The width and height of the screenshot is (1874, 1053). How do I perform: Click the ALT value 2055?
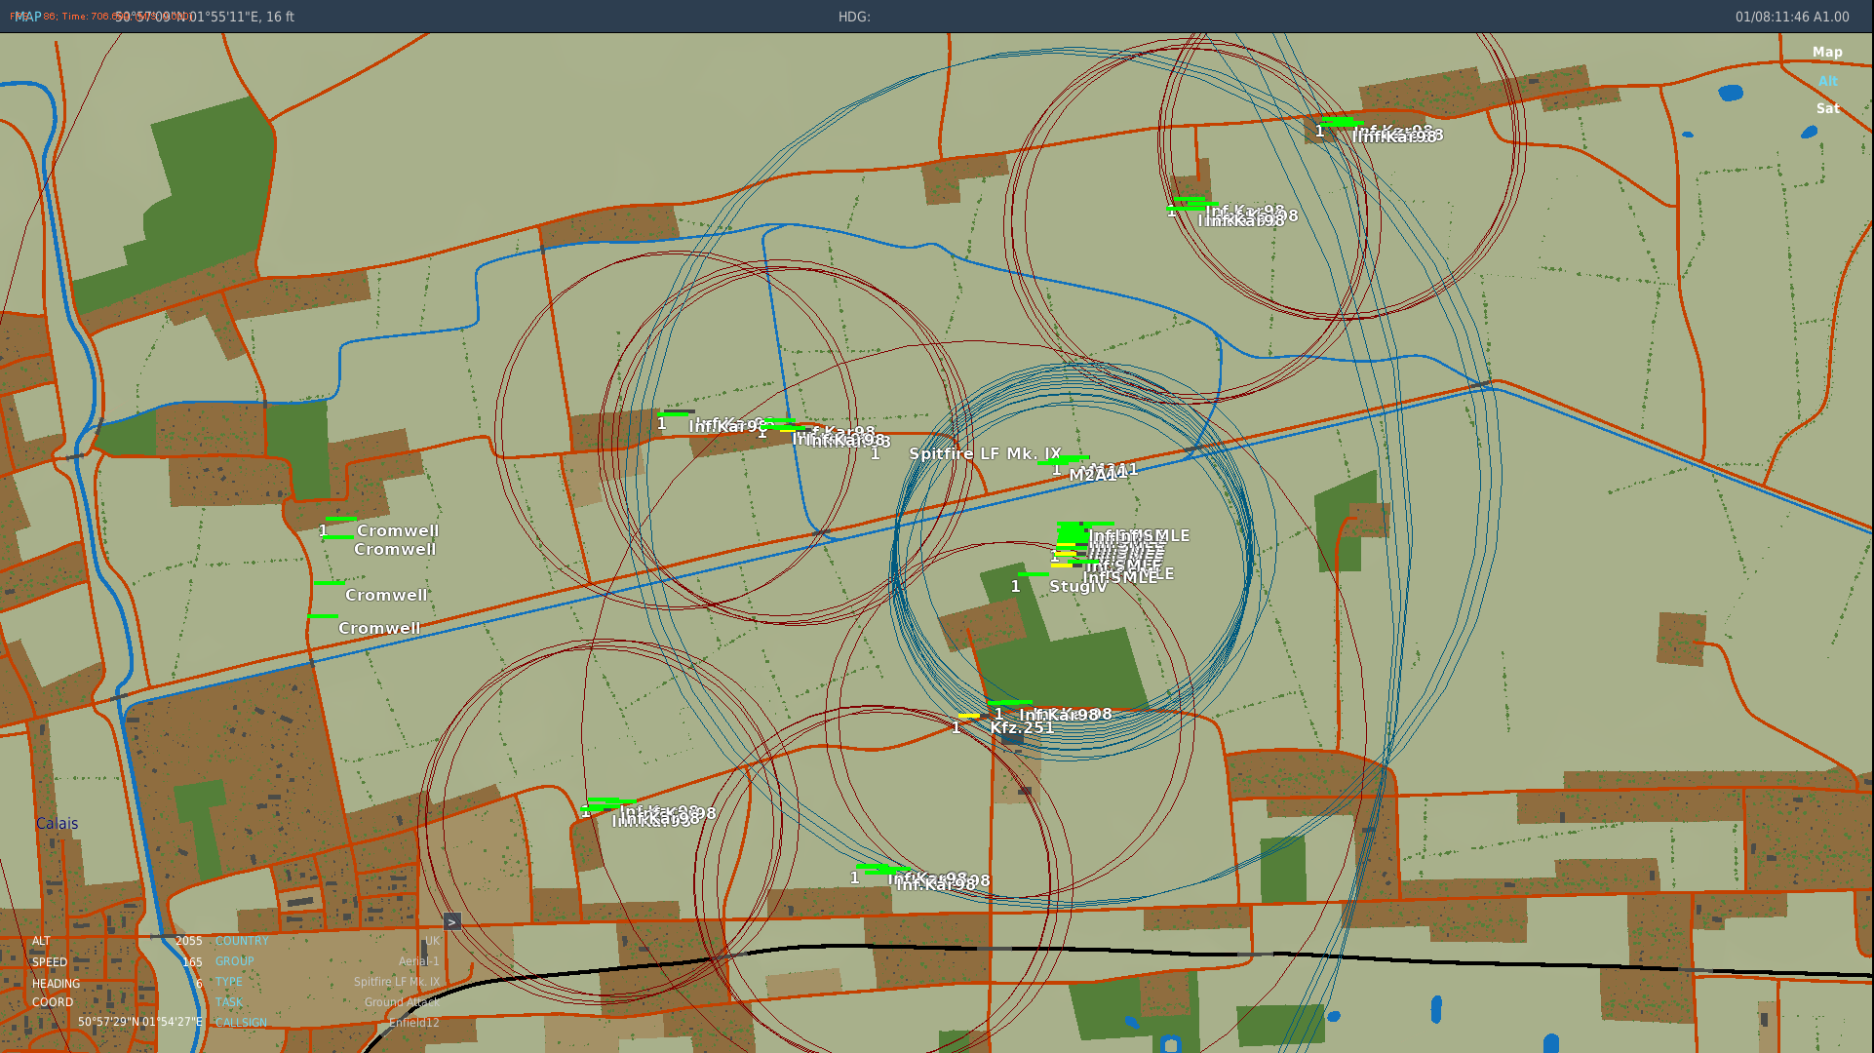click(189, 941)
